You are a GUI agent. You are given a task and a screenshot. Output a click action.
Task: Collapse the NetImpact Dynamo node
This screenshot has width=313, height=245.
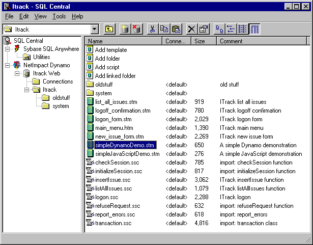pos(8,65)
